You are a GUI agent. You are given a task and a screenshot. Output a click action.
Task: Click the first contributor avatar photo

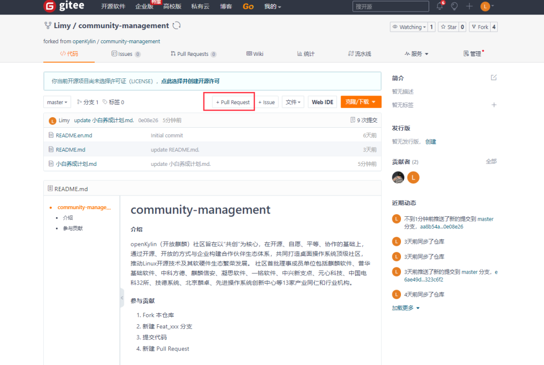point(398,177)
